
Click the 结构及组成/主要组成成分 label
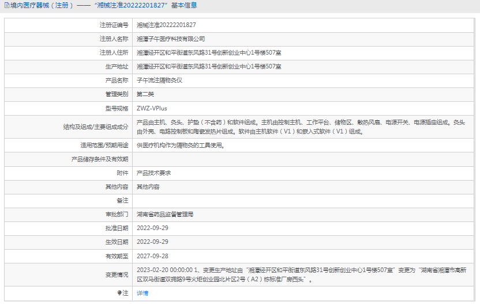(96, 127)
